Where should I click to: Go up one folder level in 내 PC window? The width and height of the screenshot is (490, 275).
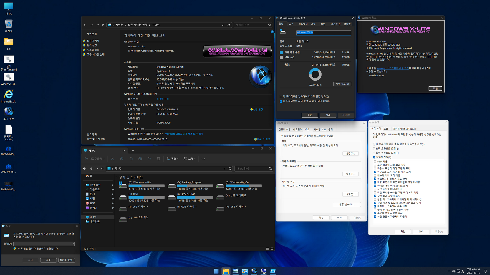click(x=102, y=169)
